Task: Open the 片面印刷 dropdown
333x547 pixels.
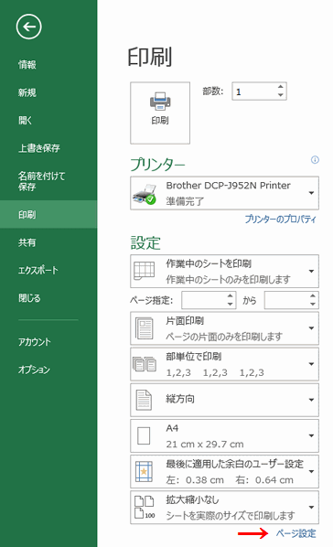Action: [x=224, y=328]
